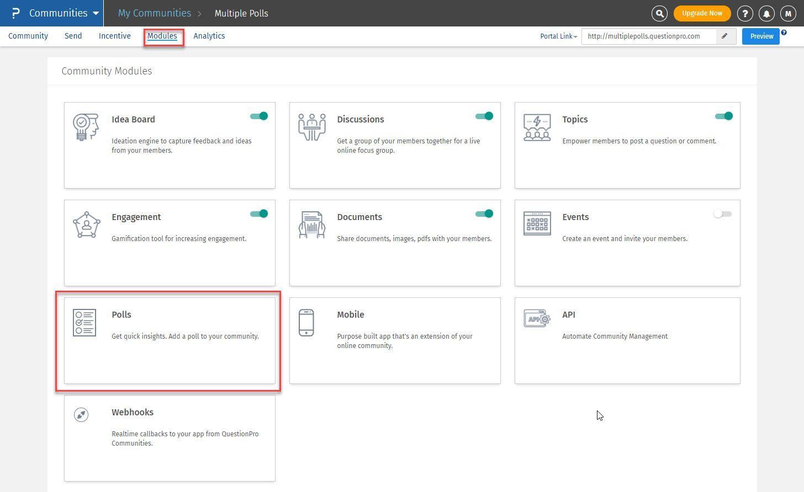The image size is (804, 492).
Task: Click the My Communities breadcrumb link
Action: (x=154, y=13)
